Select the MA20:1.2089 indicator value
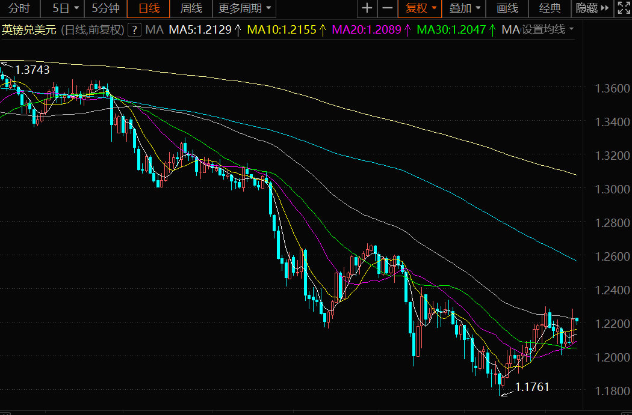The height and width of the screenshot is (415, 632). (371, 29)
